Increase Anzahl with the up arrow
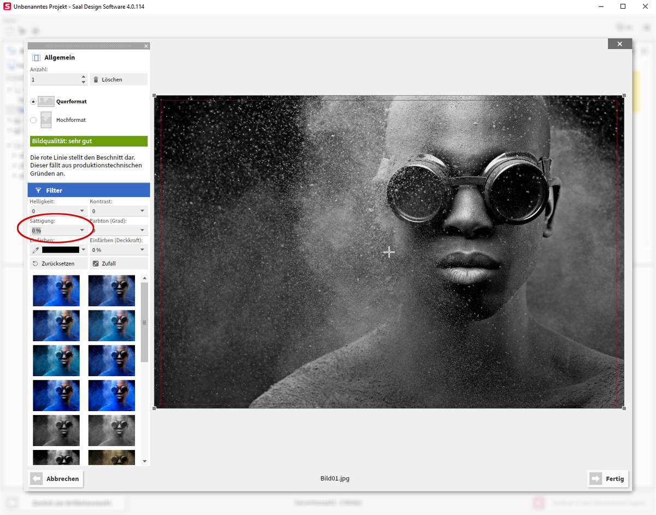 (x=83, y=77)
